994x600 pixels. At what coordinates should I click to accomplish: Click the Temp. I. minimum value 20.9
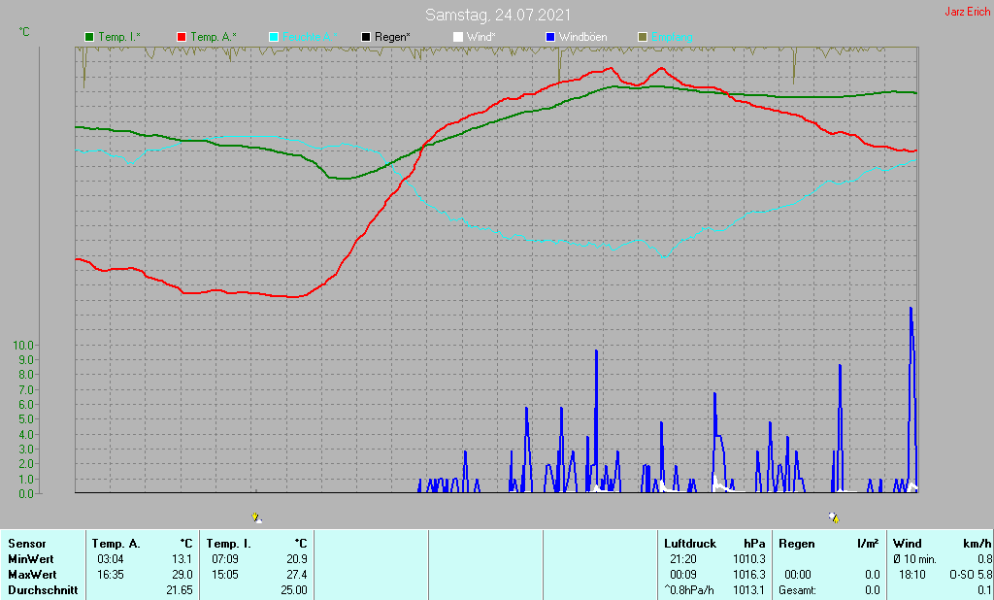(296, 559)
